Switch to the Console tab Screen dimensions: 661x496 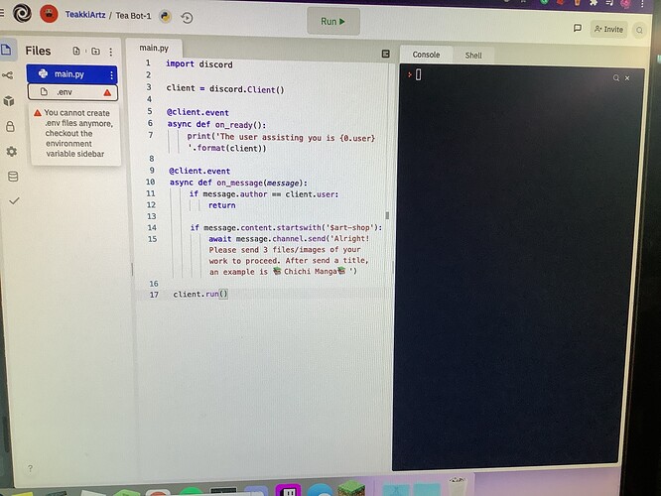coord(426,55)
